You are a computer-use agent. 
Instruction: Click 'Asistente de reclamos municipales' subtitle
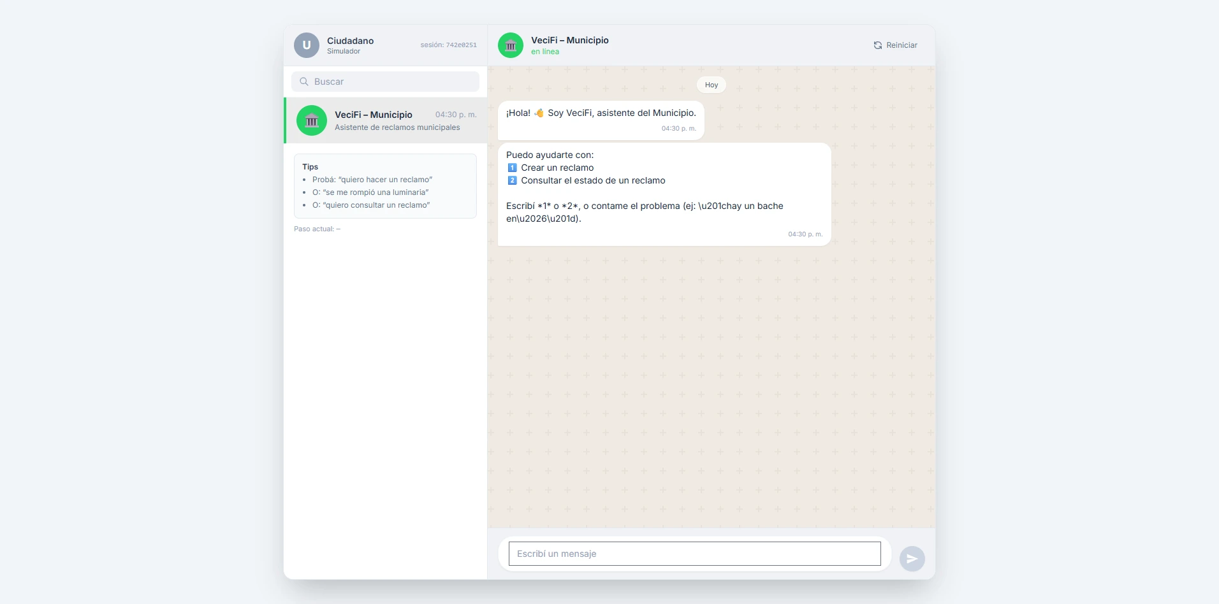tap(397, 127)
